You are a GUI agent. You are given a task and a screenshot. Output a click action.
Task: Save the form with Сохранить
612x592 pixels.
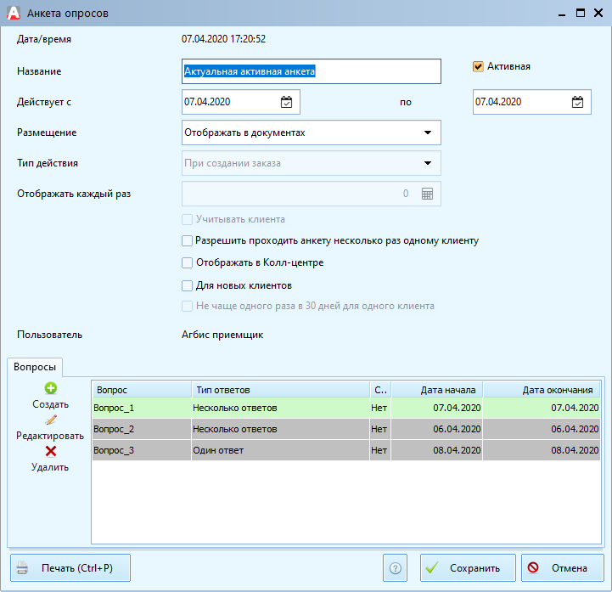click(x=468, y=567)
